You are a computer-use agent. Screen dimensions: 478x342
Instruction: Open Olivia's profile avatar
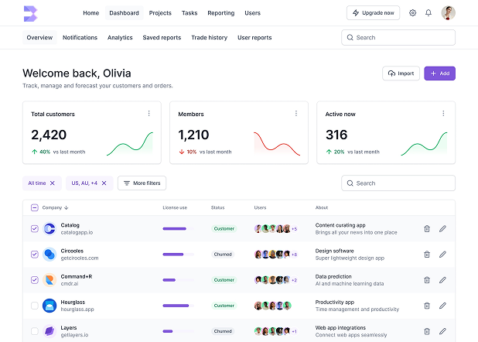[448, 13]
